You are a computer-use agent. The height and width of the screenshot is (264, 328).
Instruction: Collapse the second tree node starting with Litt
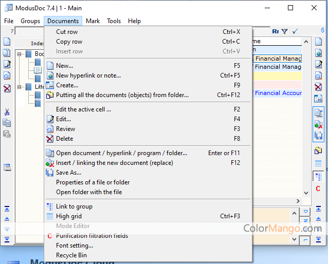tap(20, 87)
